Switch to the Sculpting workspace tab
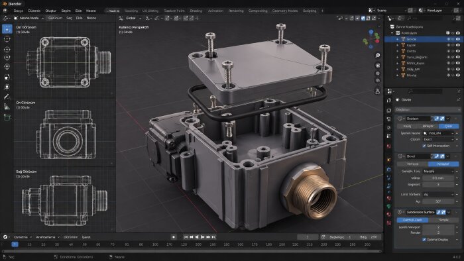Image resolution: width=464 pixels, height=261 pixels. click(x=131, y=11)
